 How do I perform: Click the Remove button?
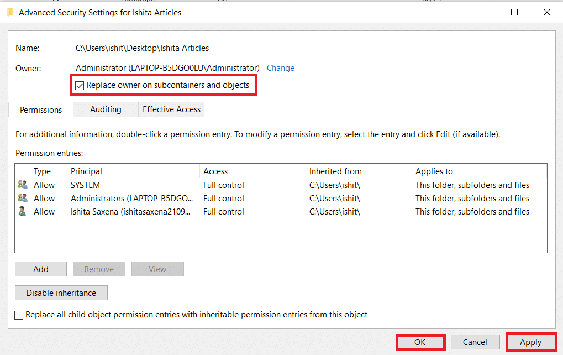point(99,269)
